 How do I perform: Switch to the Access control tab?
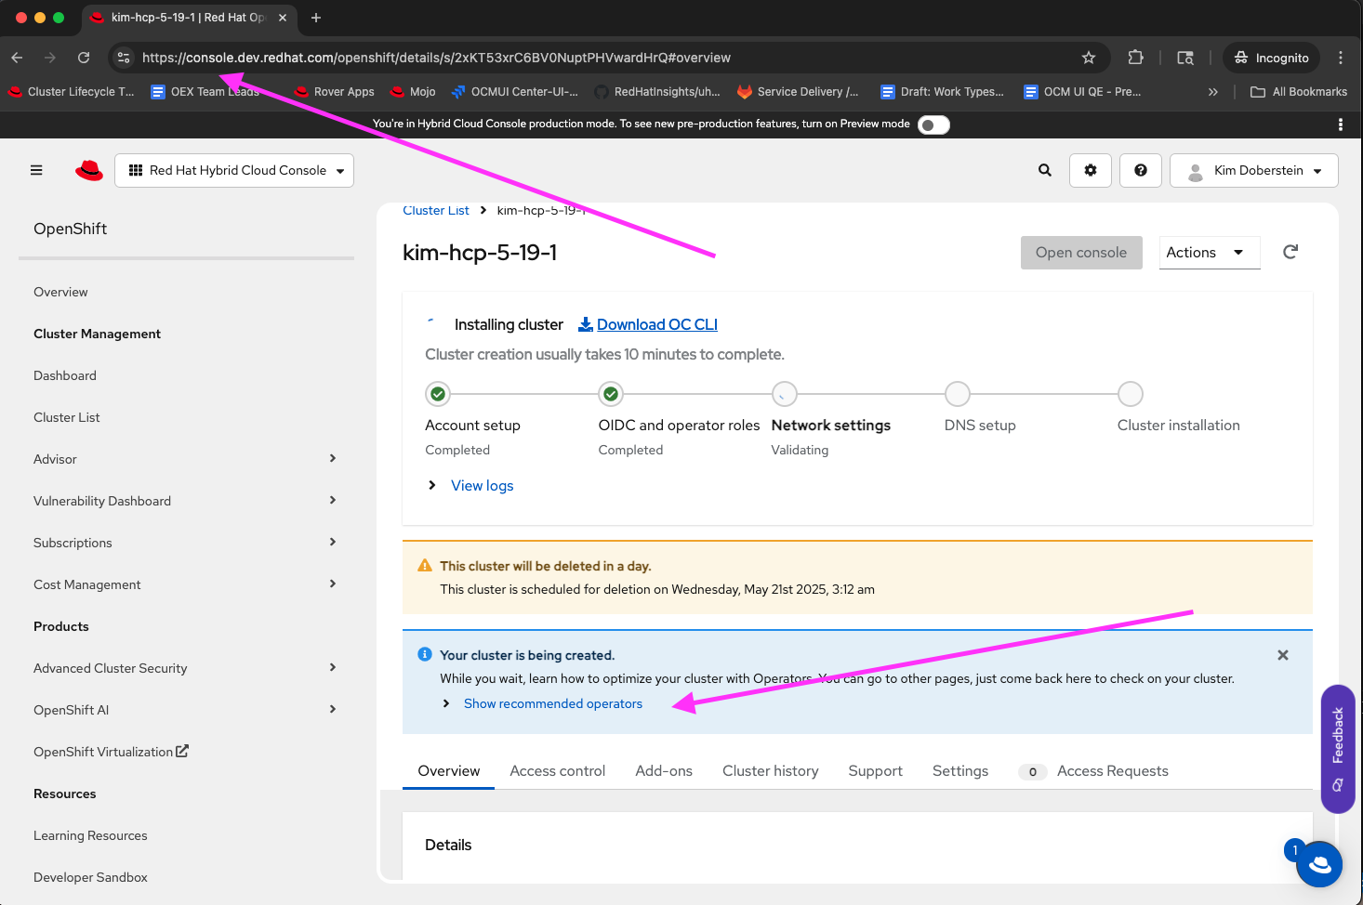[558, 771]
